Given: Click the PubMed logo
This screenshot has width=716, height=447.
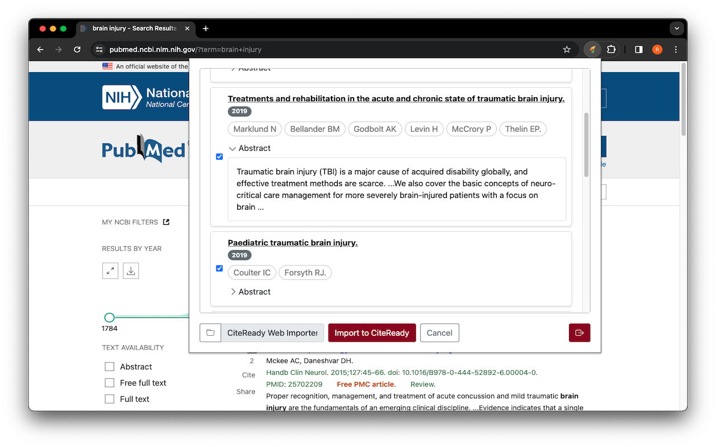Looking at the screenshot, I should [x=144, y=149].
